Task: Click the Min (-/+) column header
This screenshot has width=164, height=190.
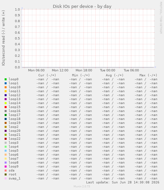Action: [81, 75]
